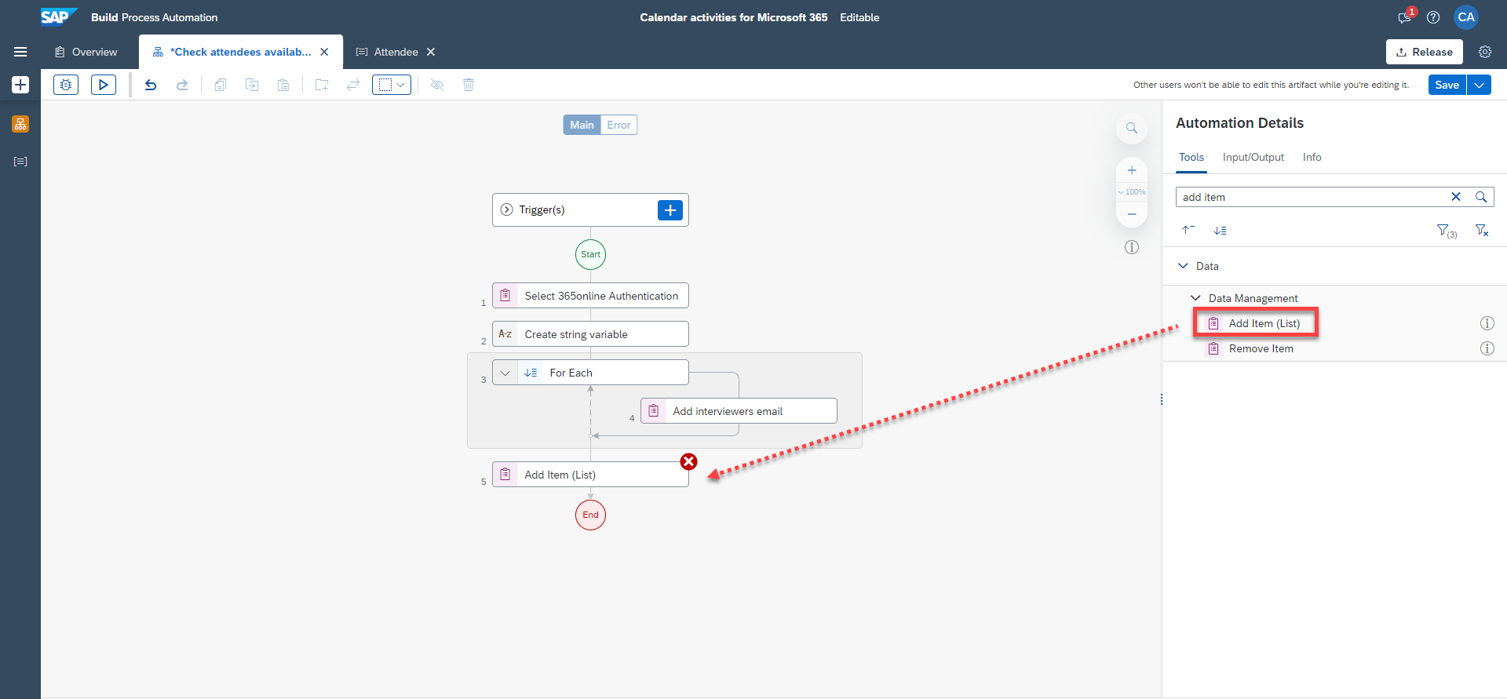Click the delete trash icon in toolbar

pos(469,85)
